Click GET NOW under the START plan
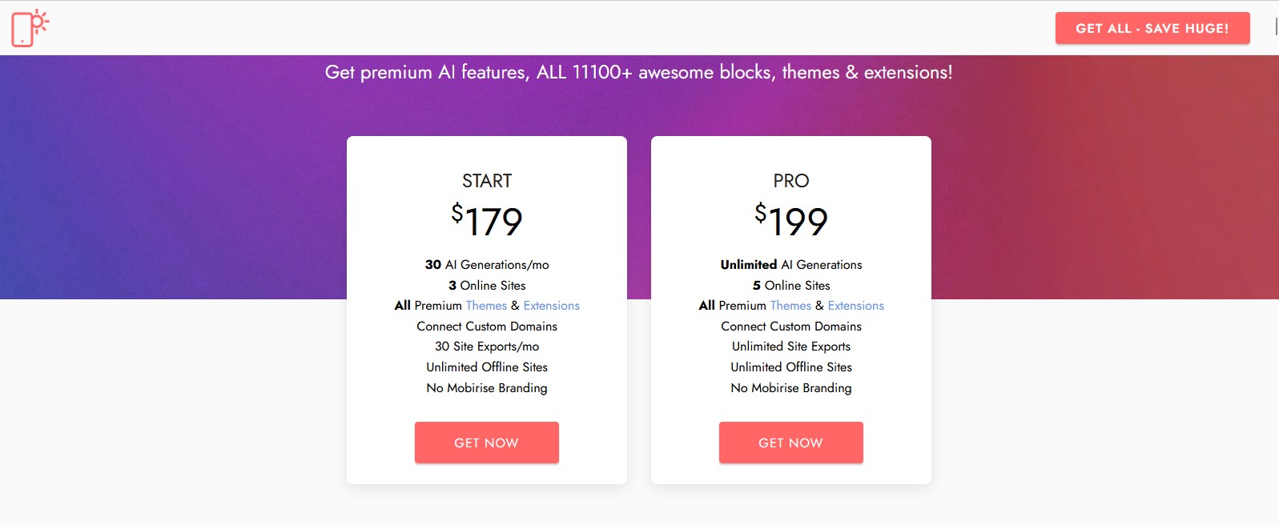 click(486, 443)
